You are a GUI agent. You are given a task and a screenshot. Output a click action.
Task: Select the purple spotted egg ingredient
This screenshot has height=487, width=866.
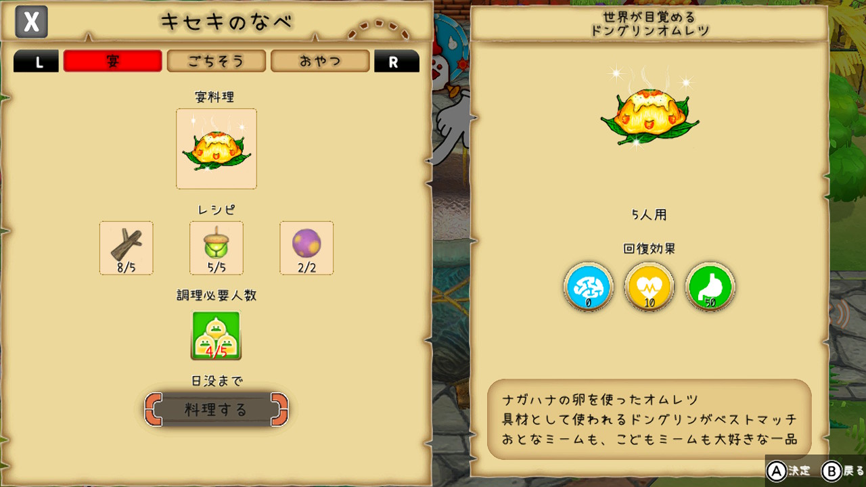(x=306, y=248)
